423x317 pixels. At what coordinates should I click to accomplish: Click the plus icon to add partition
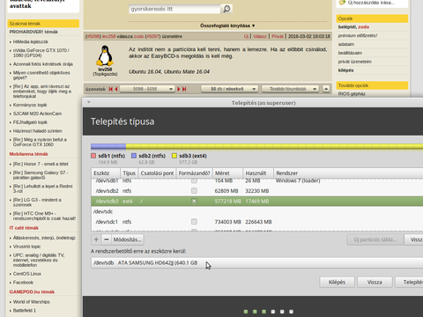point(96,240)
